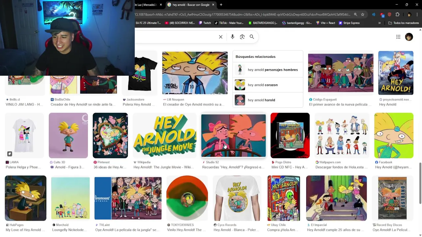The height and width of the screenshot is (237, 422).
Task: Open the Wallpapers.com characters image
Action: pos(342,135)
